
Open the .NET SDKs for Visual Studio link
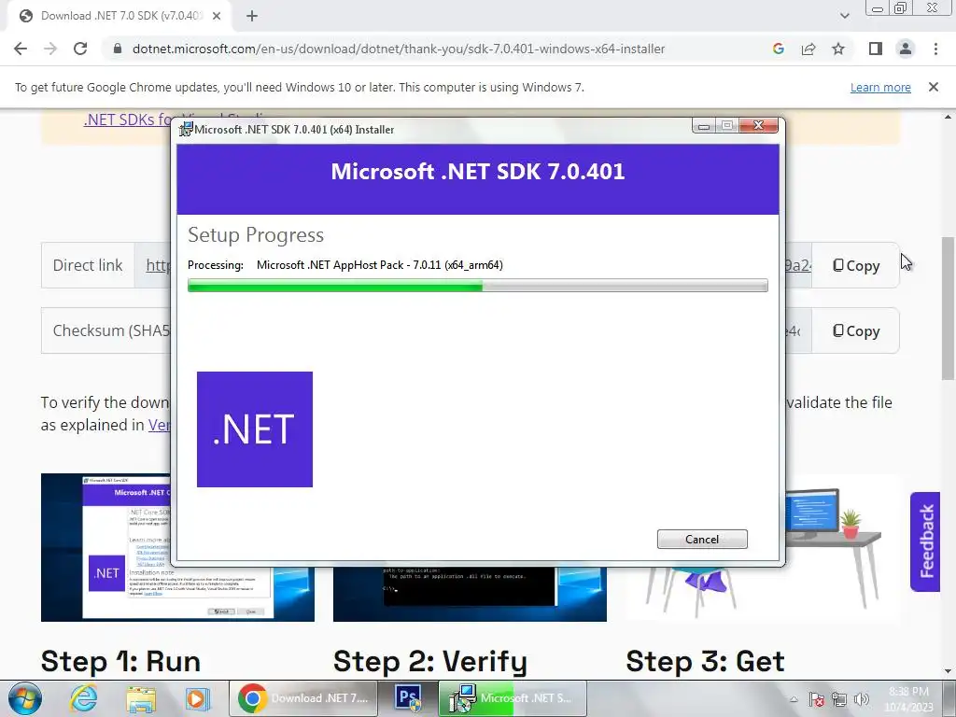pyautogui.click(x=127, y=119)
